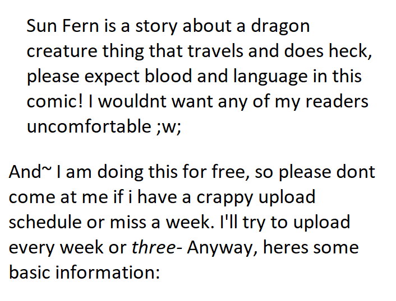
Task: Click "And~" starting the second paragraph
Action: coord(26,171)
